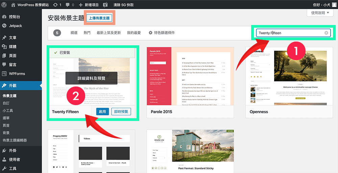Click 詳細資料及預覽 overlay button
This screenshot has width=338, height=173.
pyautogui.click(x=91, y=78)
